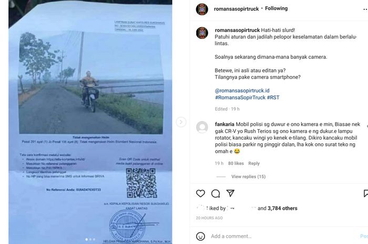Image resolution: width=368 pixels, height=244 pixels.
Task: Open post options three-dot menu
Action: click(365, 9)
